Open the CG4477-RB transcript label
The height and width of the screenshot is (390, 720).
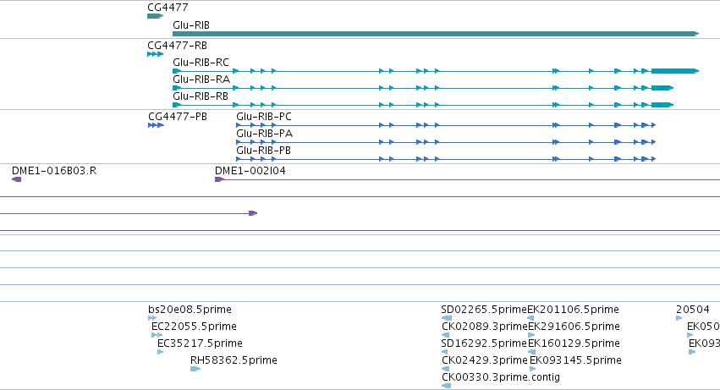tap(177, 46)
